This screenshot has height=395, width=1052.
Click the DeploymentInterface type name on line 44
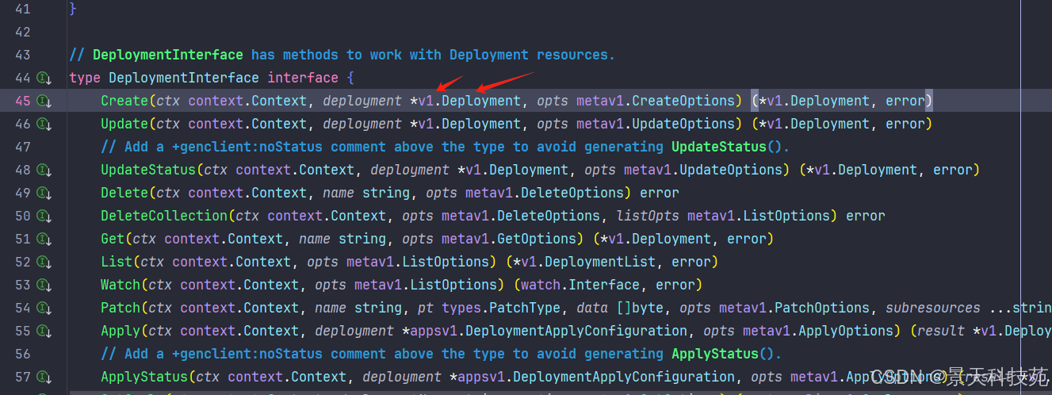[x=183, y=78]
